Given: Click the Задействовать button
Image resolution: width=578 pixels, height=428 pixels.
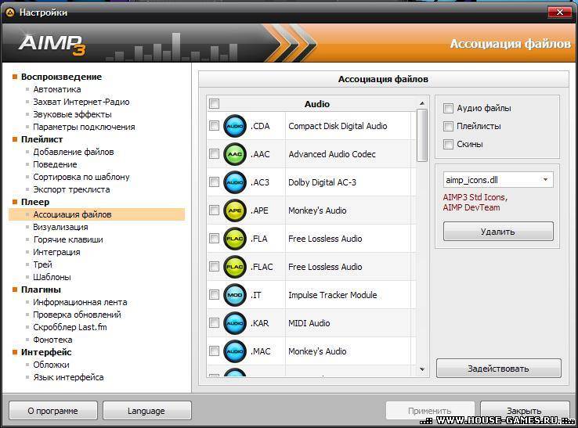Looking at the screenshot, I should pos(498,369).
